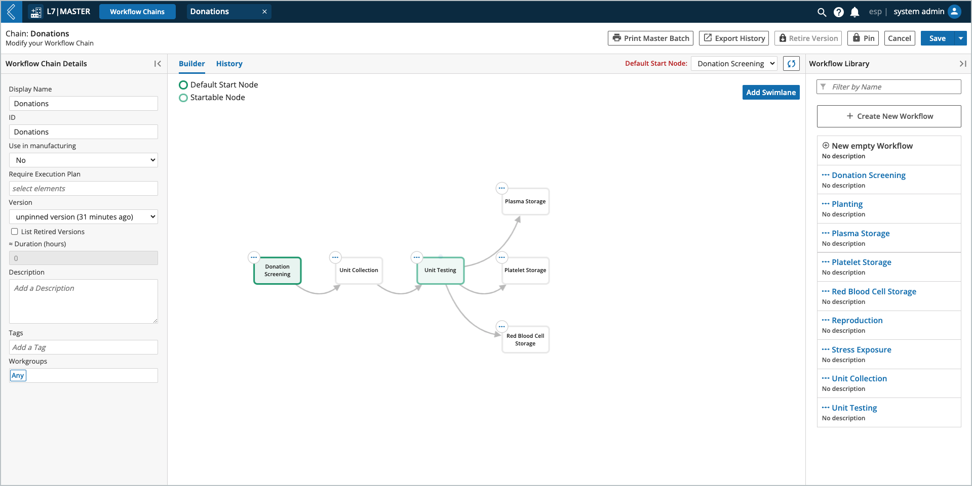Click Add Swimlane
This screenshot has width=972, height=486.
point(771,93)
